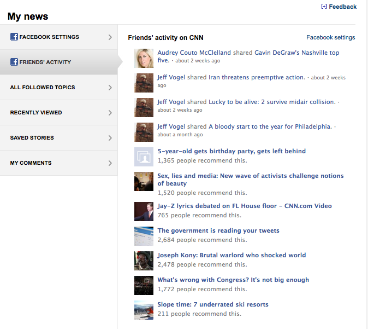Click thumbnail for Jay-Z lyrics story

(x=144, y=211)
